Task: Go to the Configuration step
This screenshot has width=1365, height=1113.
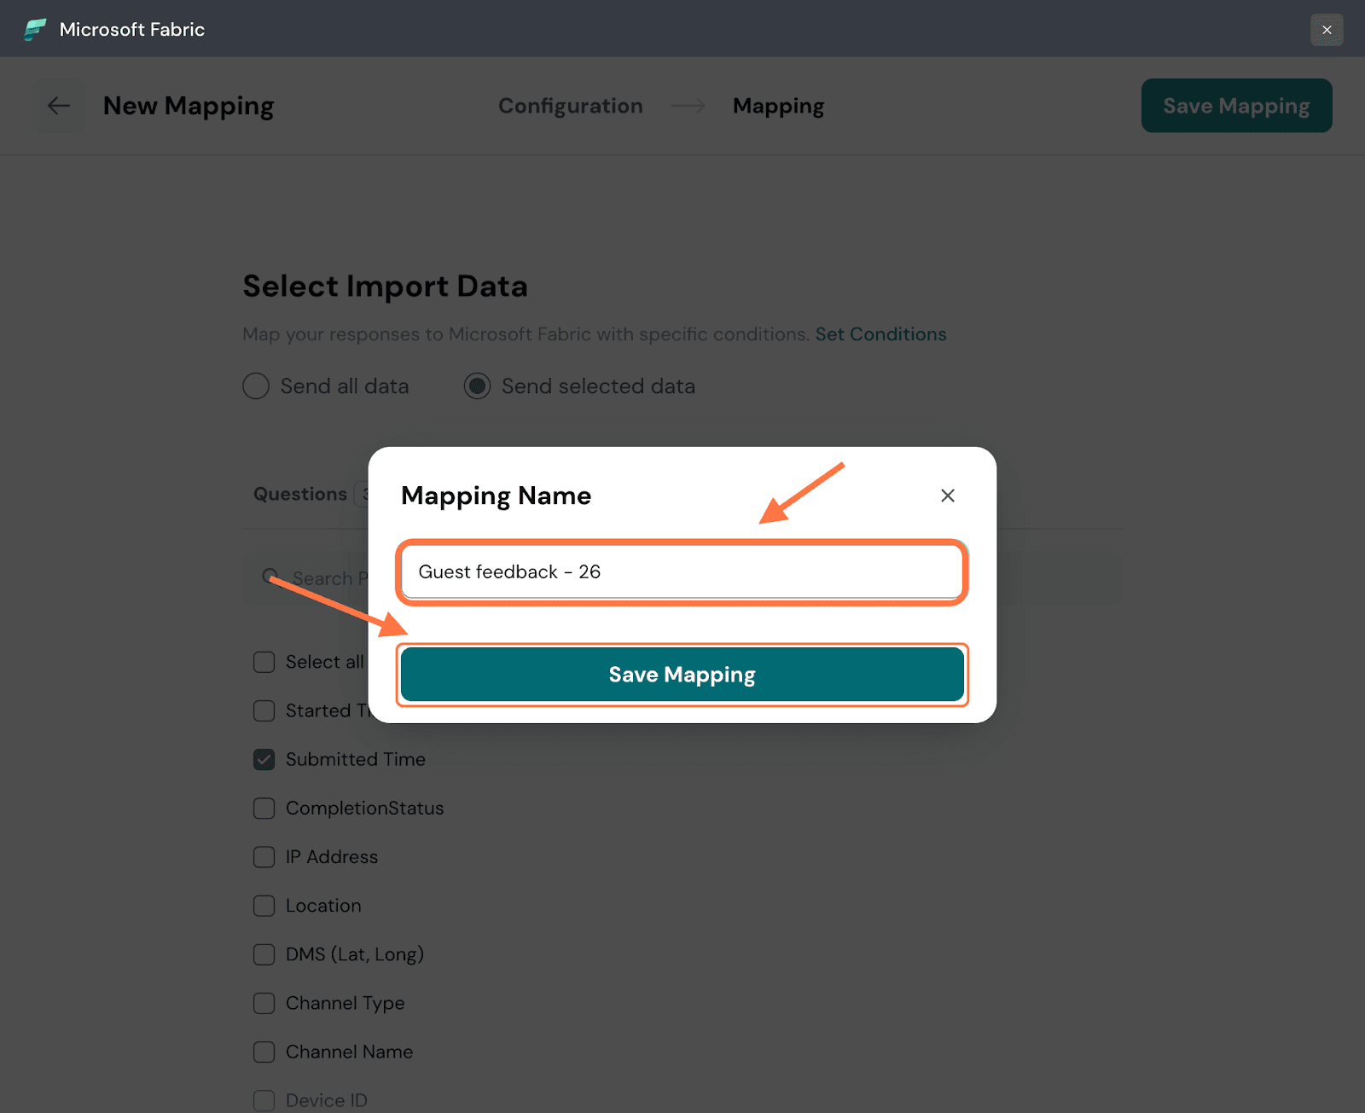Action: pos(570,106)
